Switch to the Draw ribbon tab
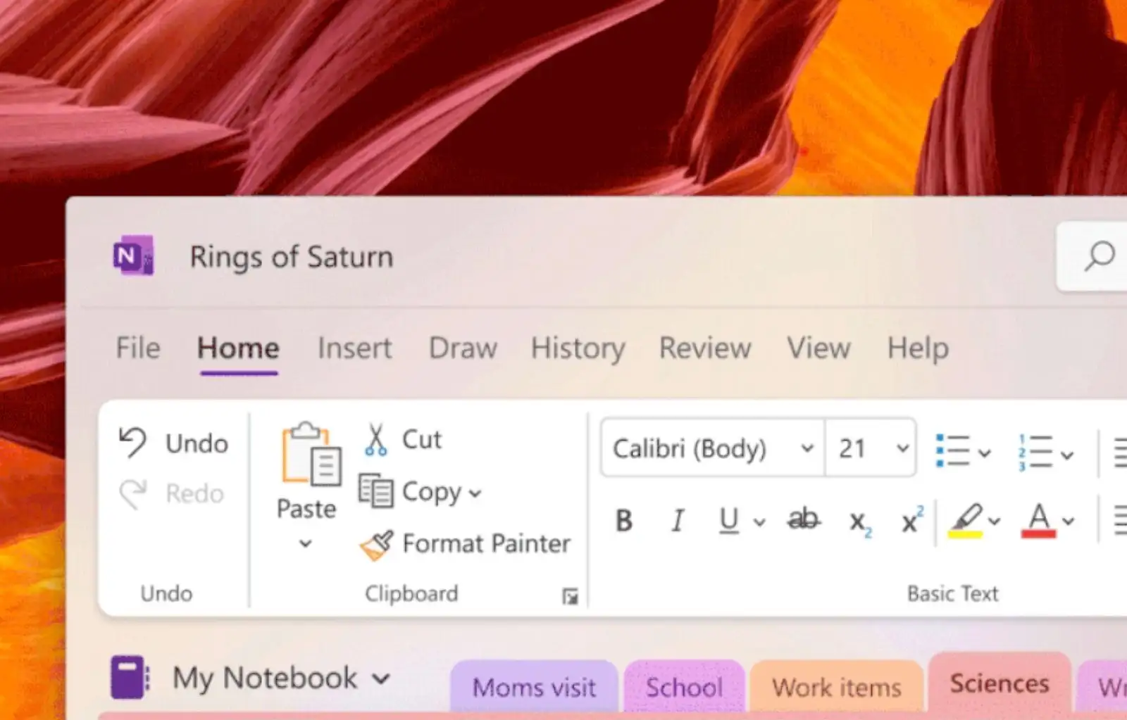The image size is (1127, 720). coord(461,348)
